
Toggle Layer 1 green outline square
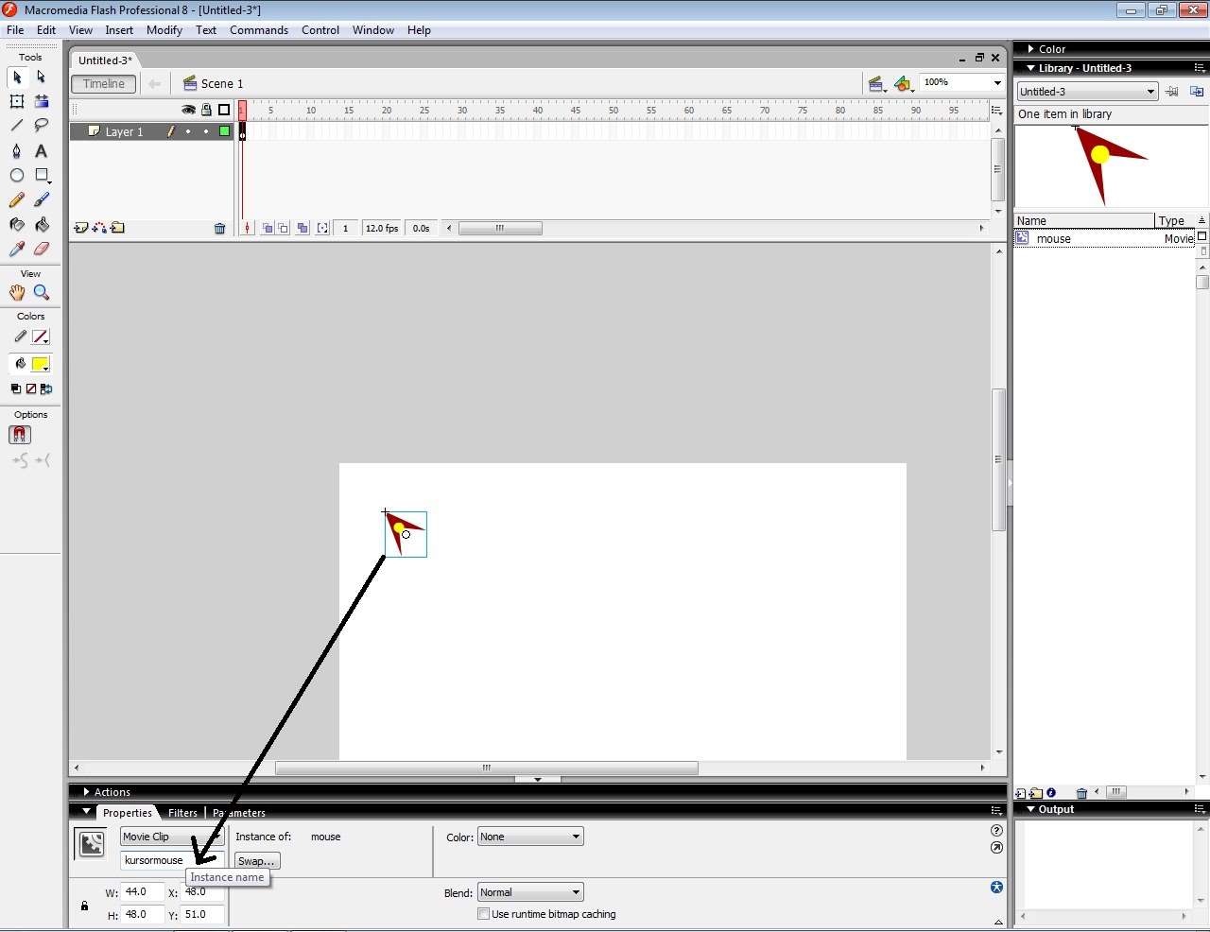224,131
